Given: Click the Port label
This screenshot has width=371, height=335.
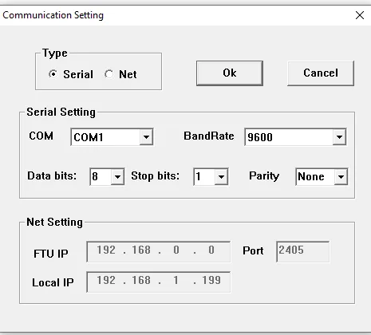Looking at the screenshot, I should pyautogui.click(x=253, y=250).
